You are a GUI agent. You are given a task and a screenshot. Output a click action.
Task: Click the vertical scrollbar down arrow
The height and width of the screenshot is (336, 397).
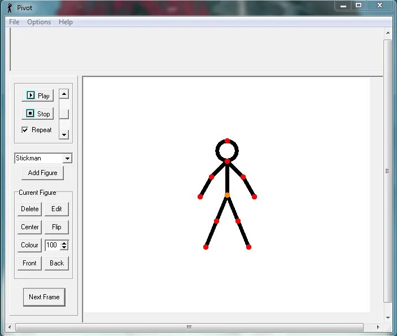(388, 318)
